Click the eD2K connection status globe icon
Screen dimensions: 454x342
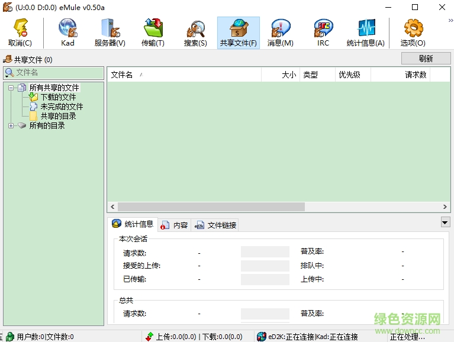click(x=262, y=337)
